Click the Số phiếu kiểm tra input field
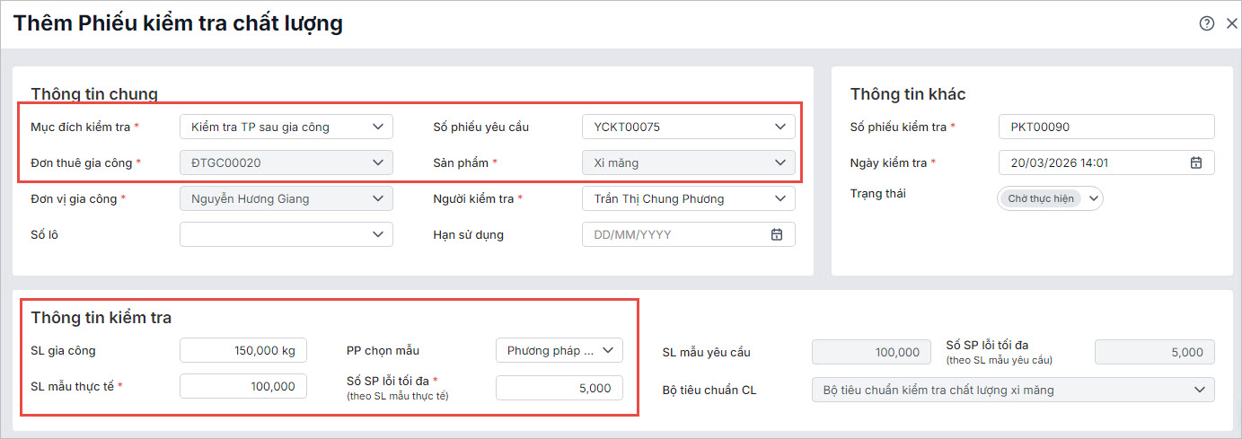 (x=1105, y=127)
